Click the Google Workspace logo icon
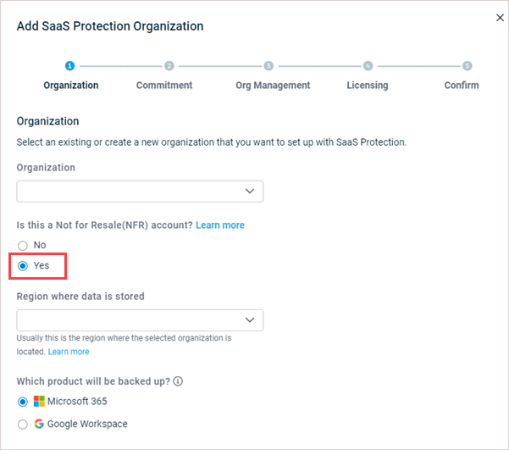This screenshot has height=450, width=509. (x=39, y=424)
